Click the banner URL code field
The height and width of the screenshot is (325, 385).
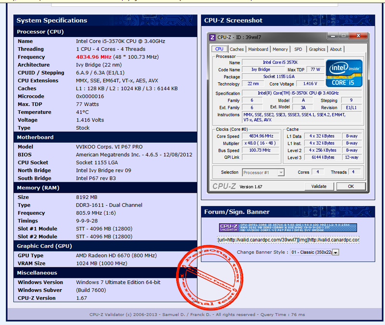tap(288, 240)
